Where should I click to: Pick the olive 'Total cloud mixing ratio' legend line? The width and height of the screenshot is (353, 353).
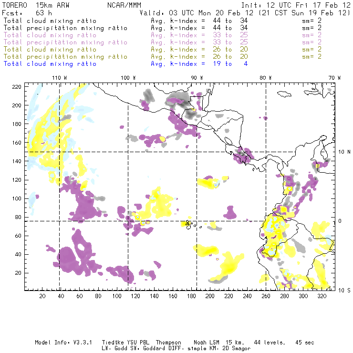50,49
